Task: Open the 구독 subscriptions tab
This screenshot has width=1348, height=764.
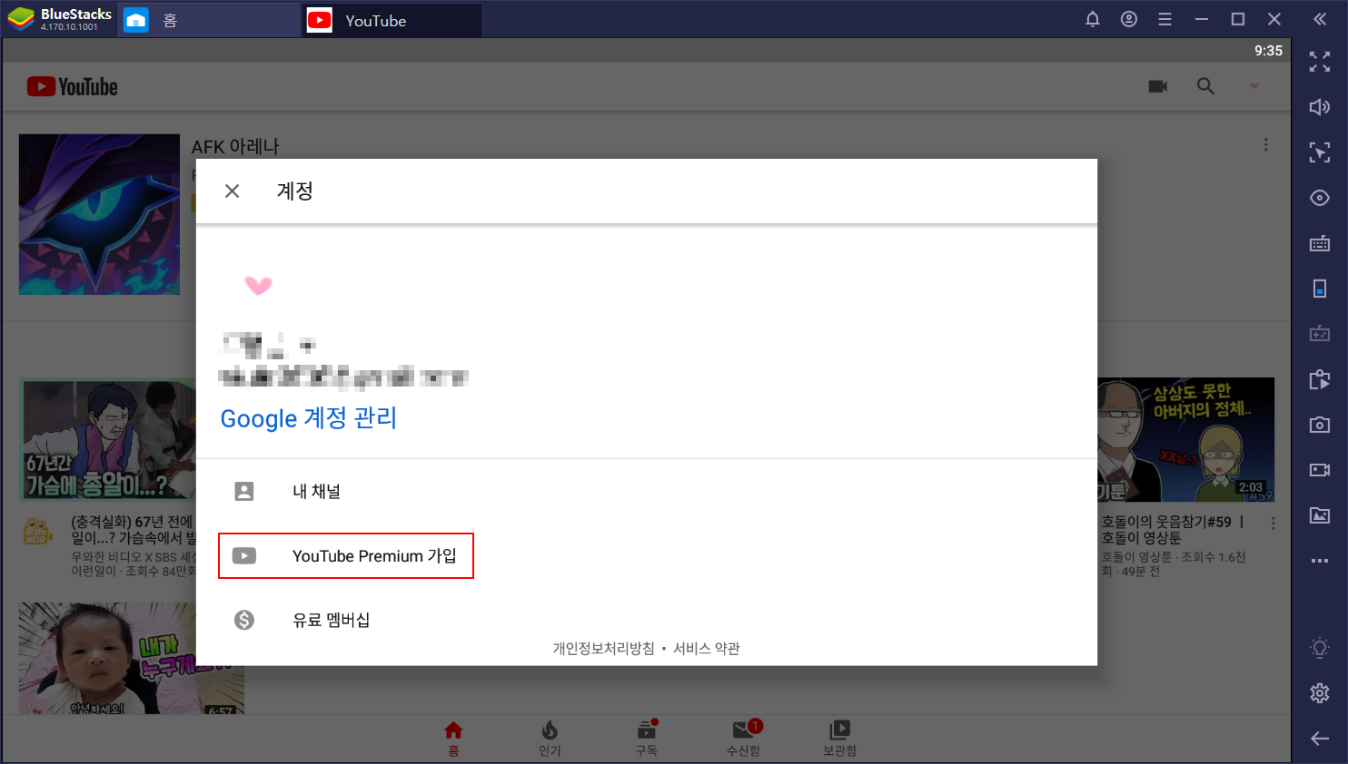Action: 647,739
